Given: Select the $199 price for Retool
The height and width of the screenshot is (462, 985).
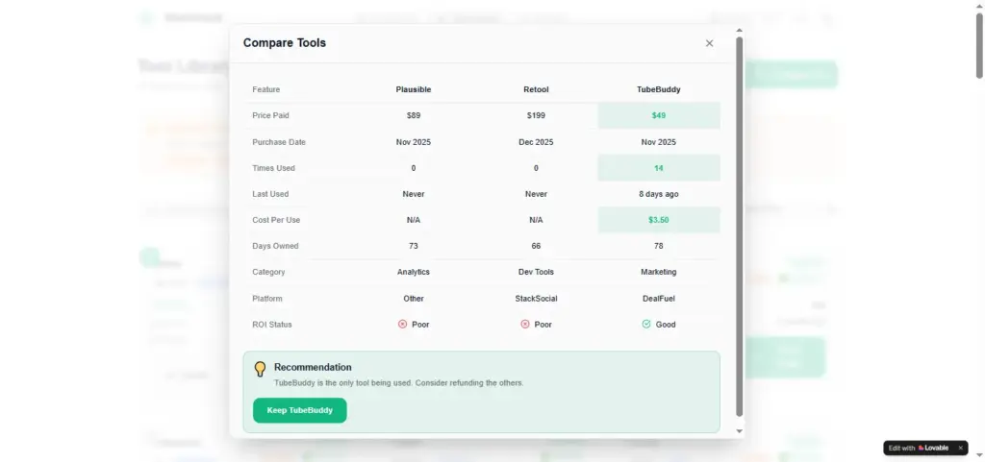Looking at the screenshot, I should tap(536, 116).
